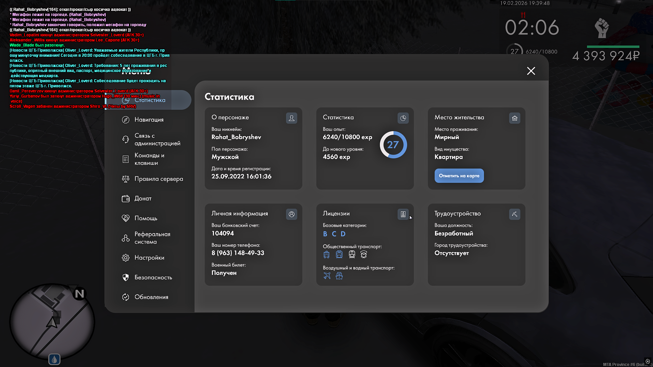Select Безопасность in the sidebar

153,277
